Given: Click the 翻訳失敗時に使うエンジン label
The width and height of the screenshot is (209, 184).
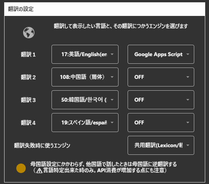Looking at the screenshot, I should 42,145.
